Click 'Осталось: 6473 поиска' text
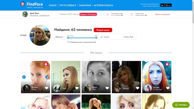194x109 pixels. point(69,14)
